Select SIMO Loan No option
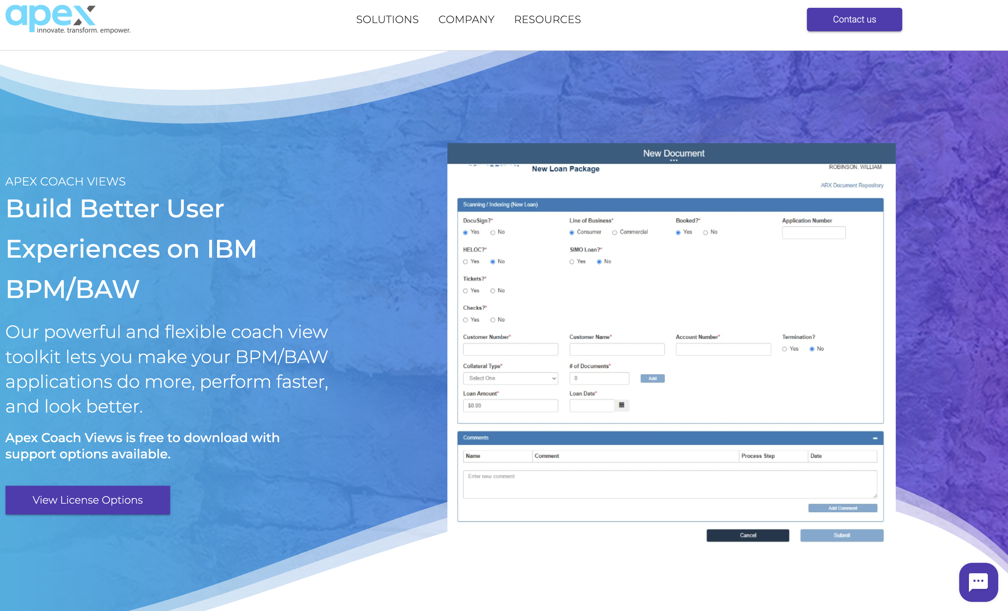This screenshot has width=1008, height=611. (599, 262)
